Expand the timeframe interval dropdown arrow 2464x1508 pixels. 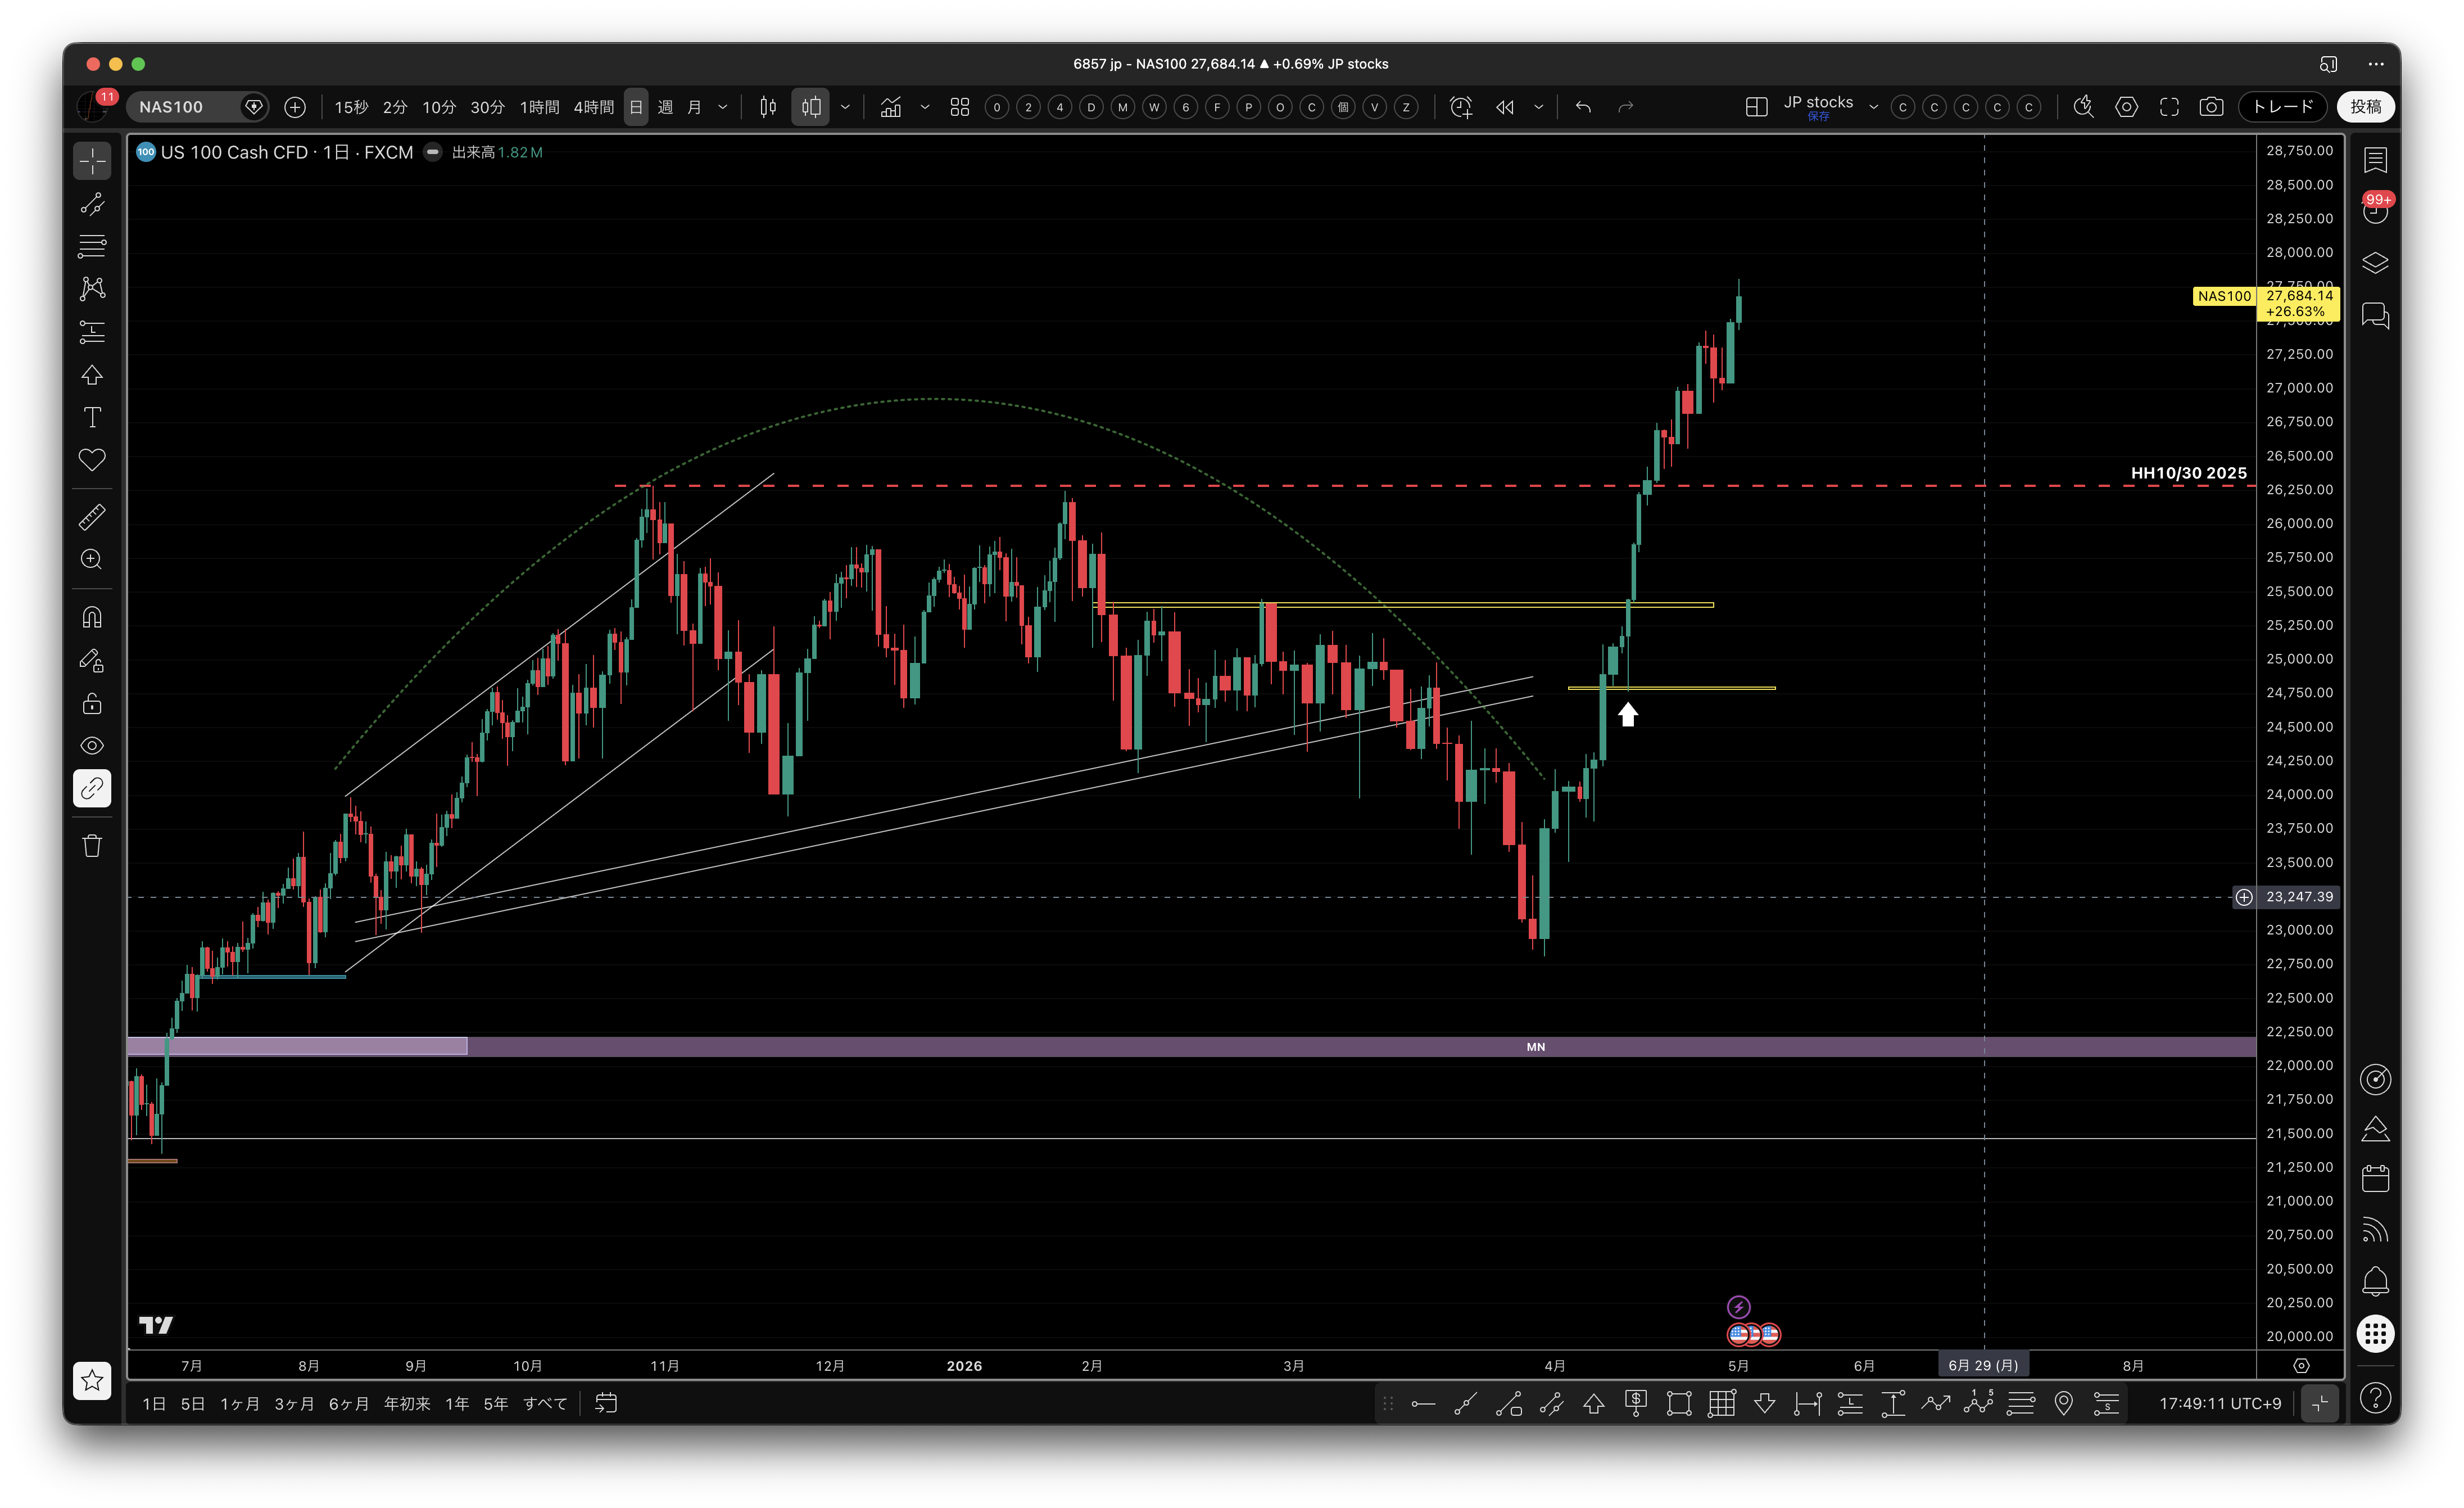pos(723,107)
